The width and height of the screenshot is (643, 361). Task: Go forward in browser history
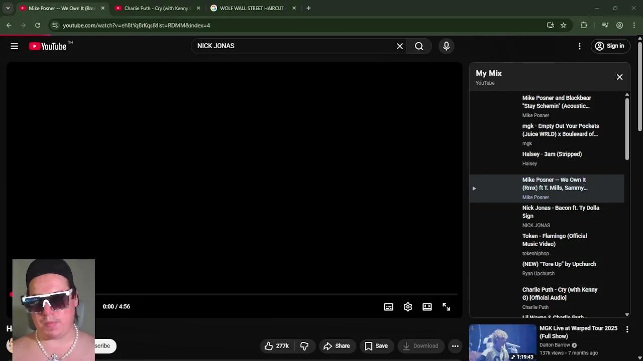[x=23, y=25]
